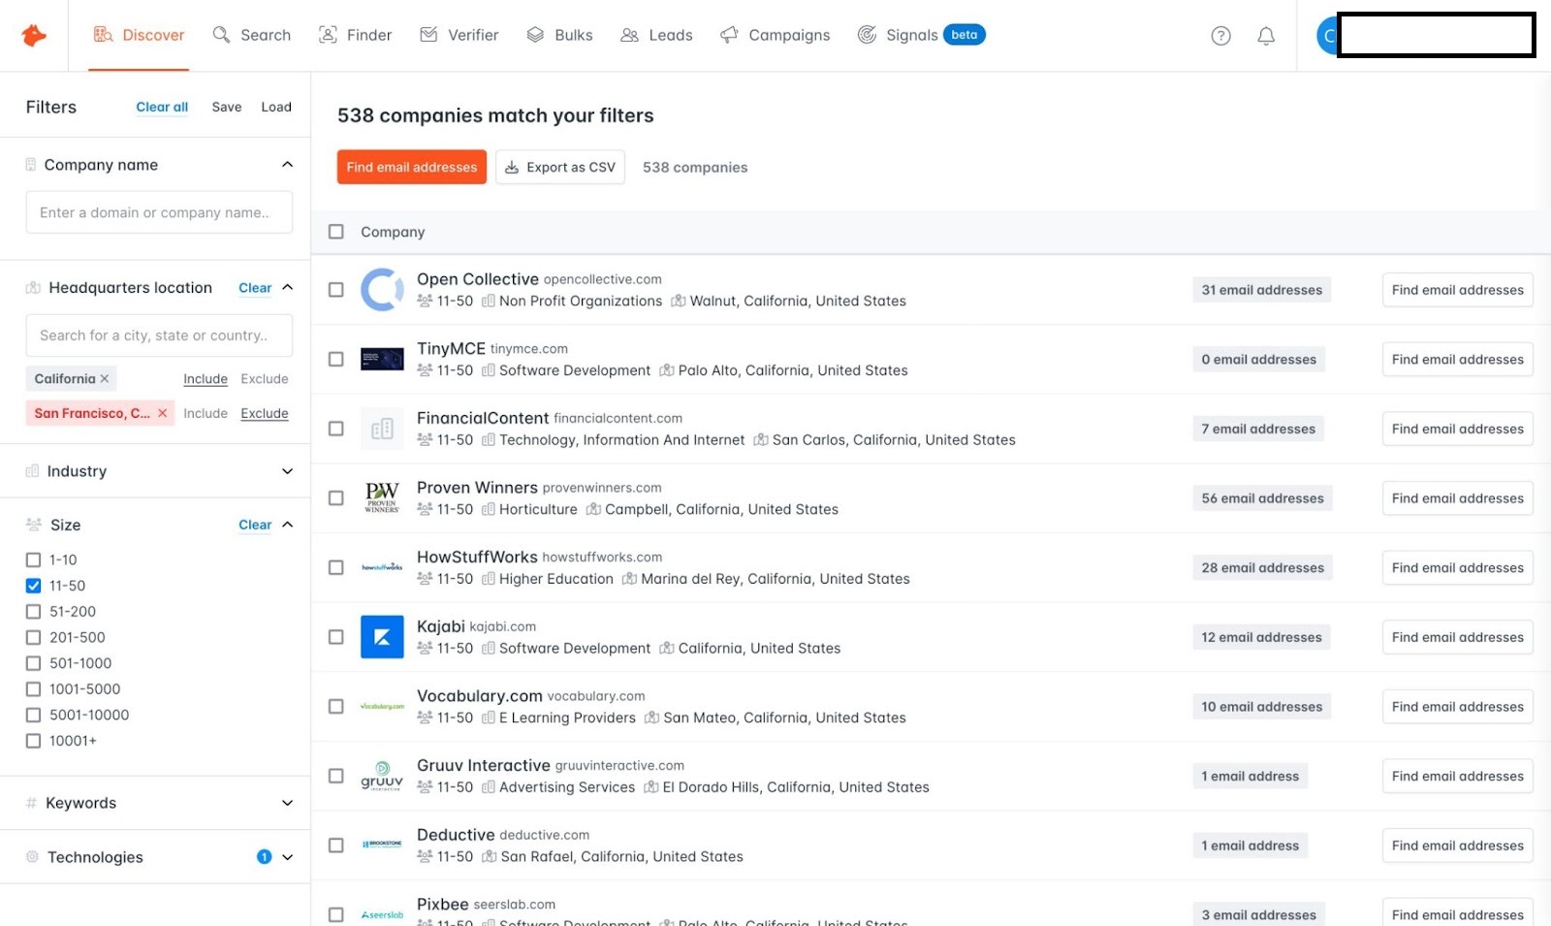Click the 31 email addresses badge
1551x926 pixels.
[x=1261, y=290]
